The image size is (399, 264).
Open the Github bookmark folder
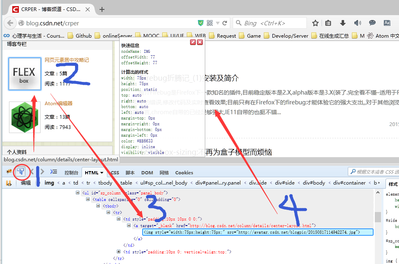pos(80,36)
